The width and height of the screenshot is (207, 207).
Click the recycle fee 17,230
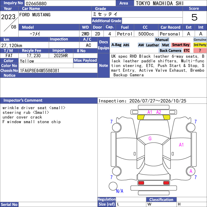pos(34,56)
